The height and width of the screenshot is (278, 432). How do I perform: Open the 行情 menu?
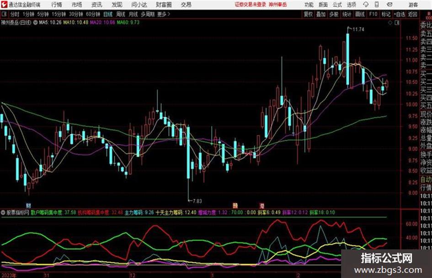click(57, 5)
